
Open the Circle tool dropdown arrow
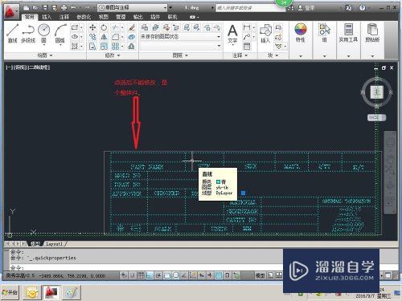pyautogui.click(x=43, y=45)
